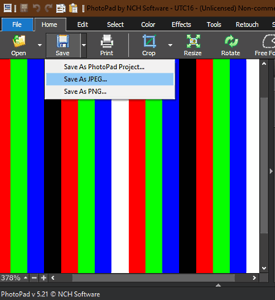Screen dimensions: 275x300
Task: Click the undo arrow in title bar
Action: [x=37, y=8]
